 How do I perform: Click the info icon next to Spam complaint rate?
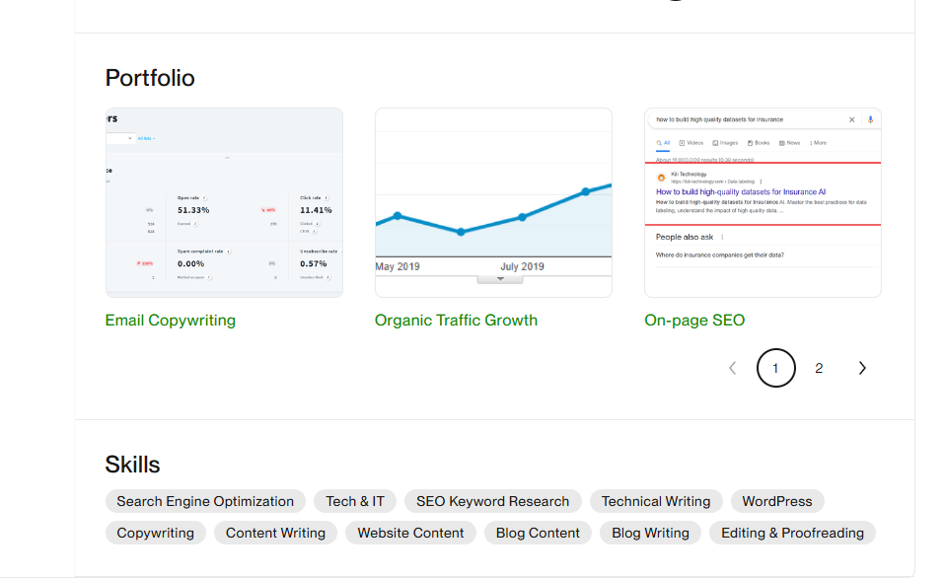pyautogui.click(x=228, y=252)
